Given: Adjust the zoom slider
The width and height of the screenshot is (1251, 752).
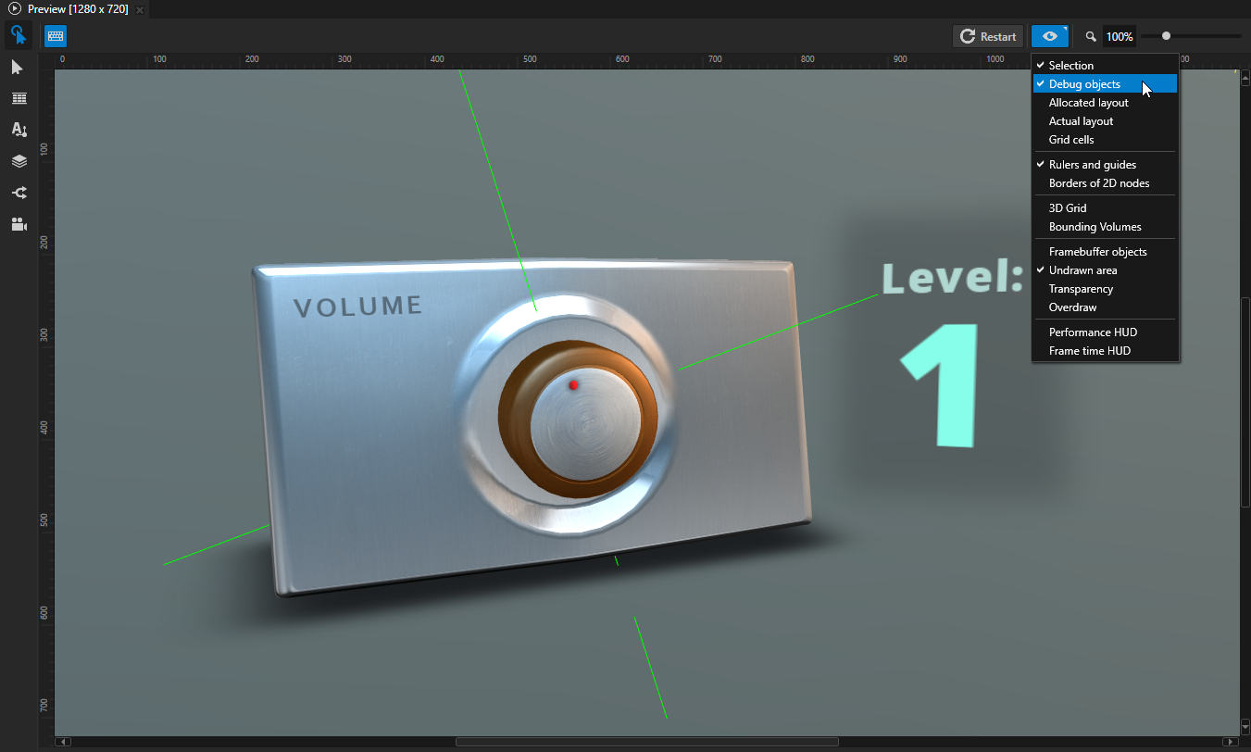Looking at the screenshot, I should pyautogui.click(x=1166, y=36).
